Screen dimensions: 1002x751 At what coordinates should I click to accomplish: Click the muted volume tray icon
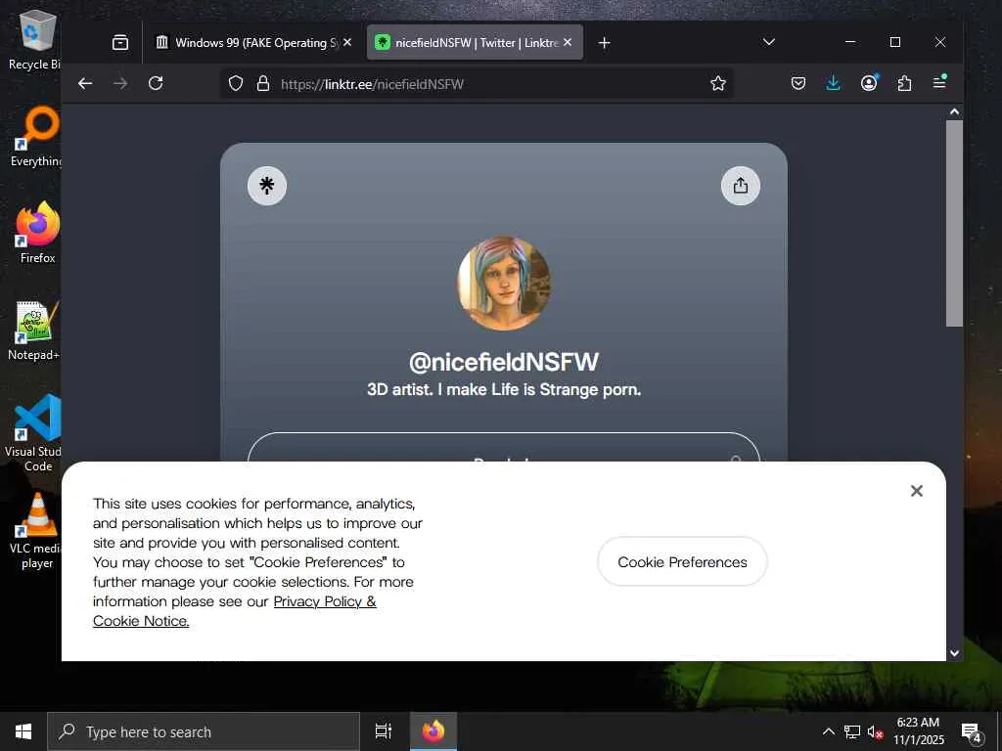[875, 731]
